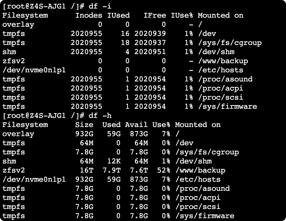Viewport: 286px width, 221px height.
Task: Click /dev/nvme0n1p1 in the df -h output
Action: coord(34,179)
